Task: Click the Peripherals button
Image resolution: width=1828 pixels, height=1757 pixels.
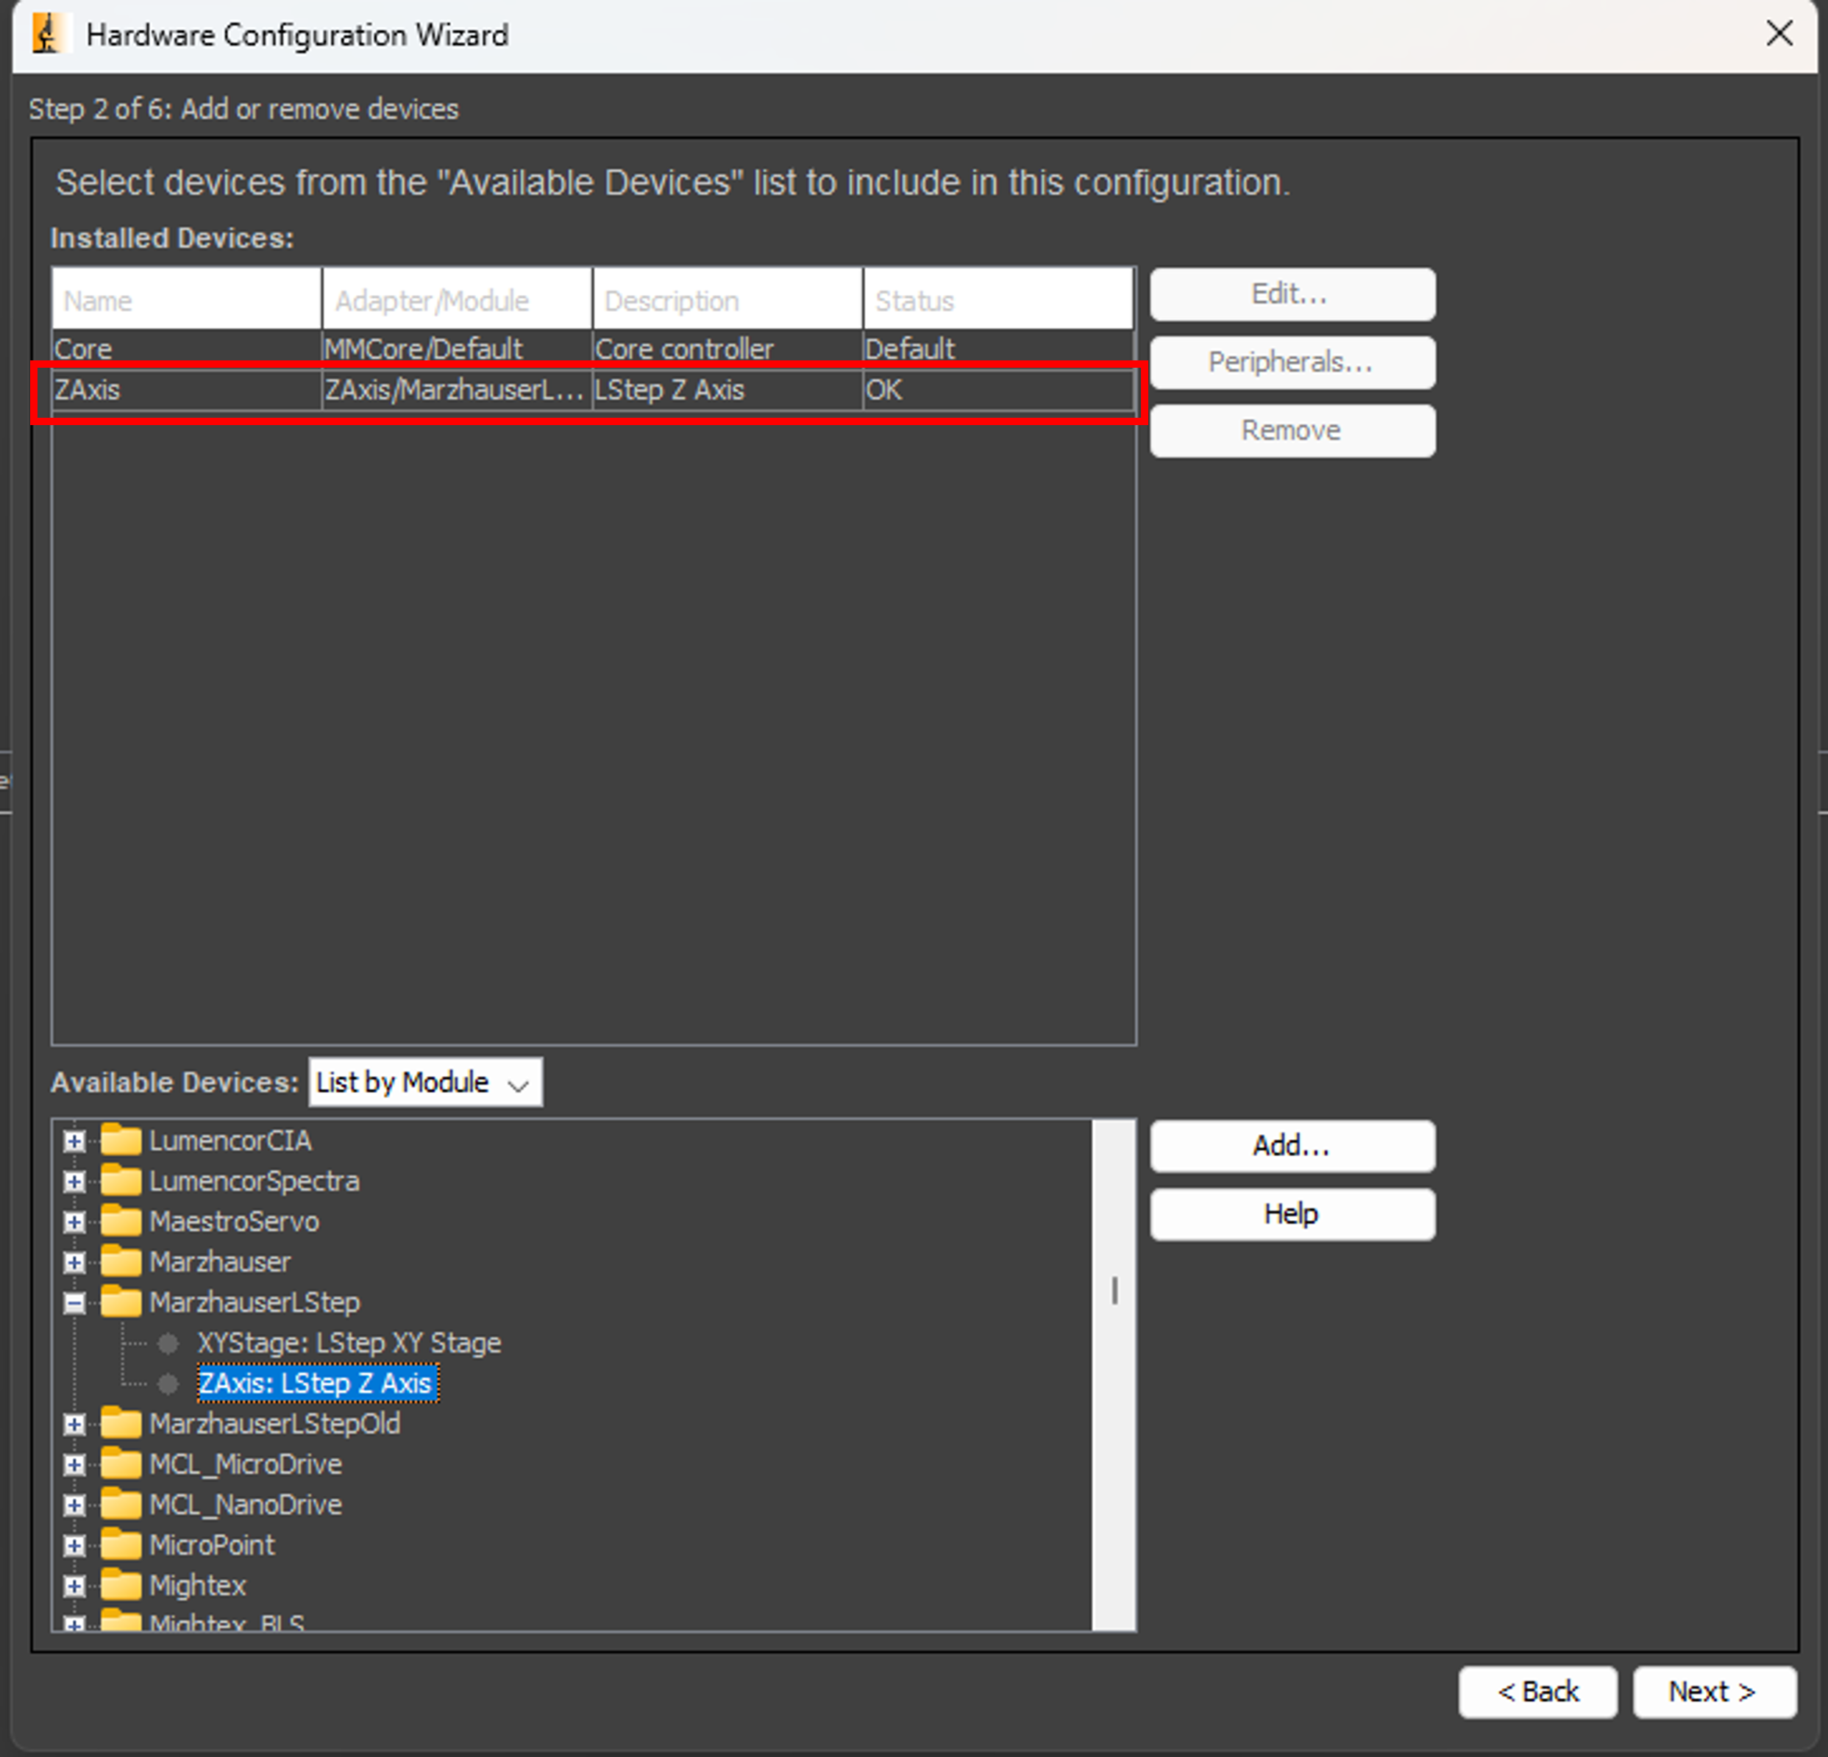Action: (x=1292, y=362)
